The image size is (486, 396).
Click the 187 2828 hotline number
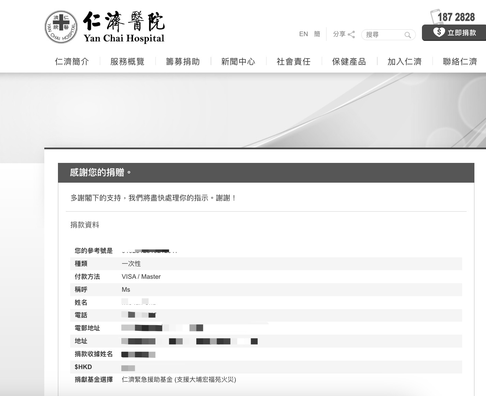click(x=456, y=17)
